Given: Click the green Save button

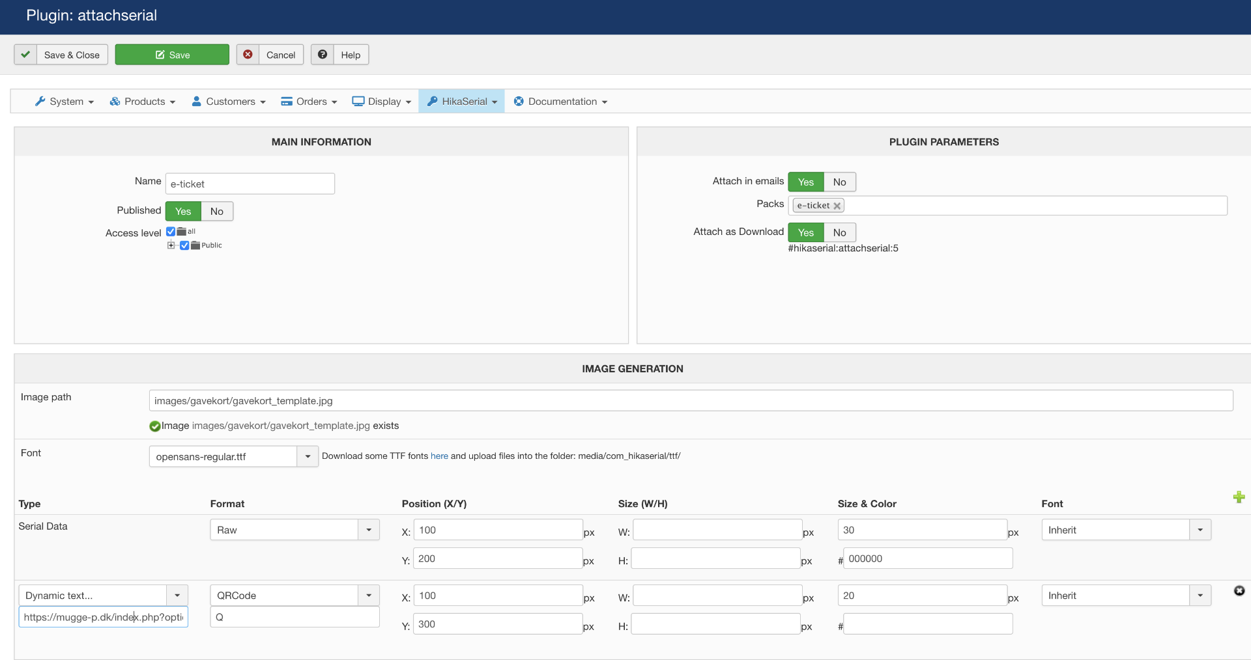Looking at the screenshot, I should click(172, 55).
